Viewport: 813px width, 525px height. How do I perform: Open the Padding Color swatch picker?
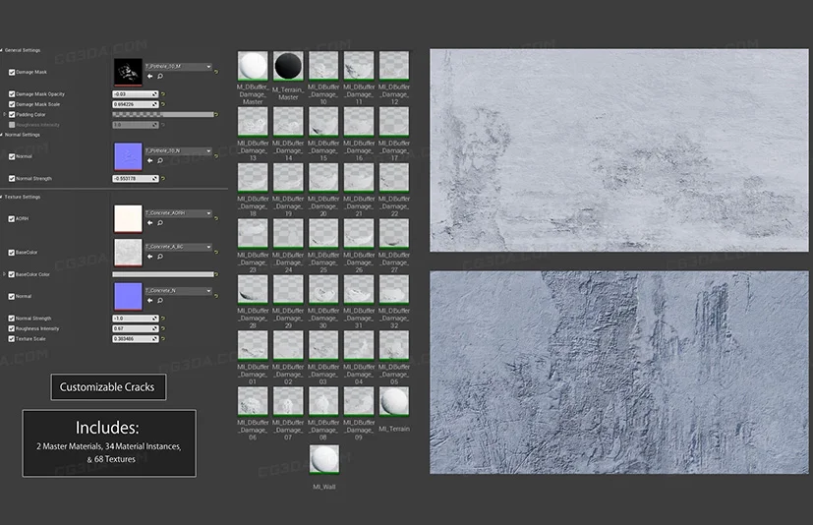click(163, 115)
